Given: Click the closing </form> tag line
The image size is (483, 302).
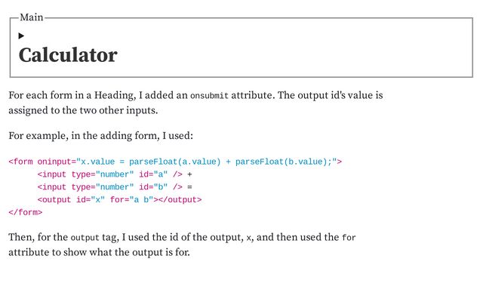Looking at the screenshot, I should click(25, 212).
